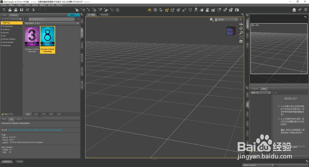Select the Surface Selection tool
The height and width of the screenshot is (167, 309).
201,10
